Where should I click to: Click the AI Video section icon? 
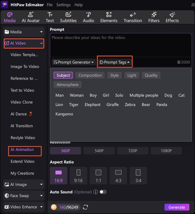click(7, 43)
